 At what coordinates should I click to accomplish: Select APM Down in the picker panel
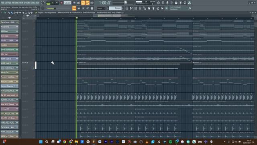(9, 31)
